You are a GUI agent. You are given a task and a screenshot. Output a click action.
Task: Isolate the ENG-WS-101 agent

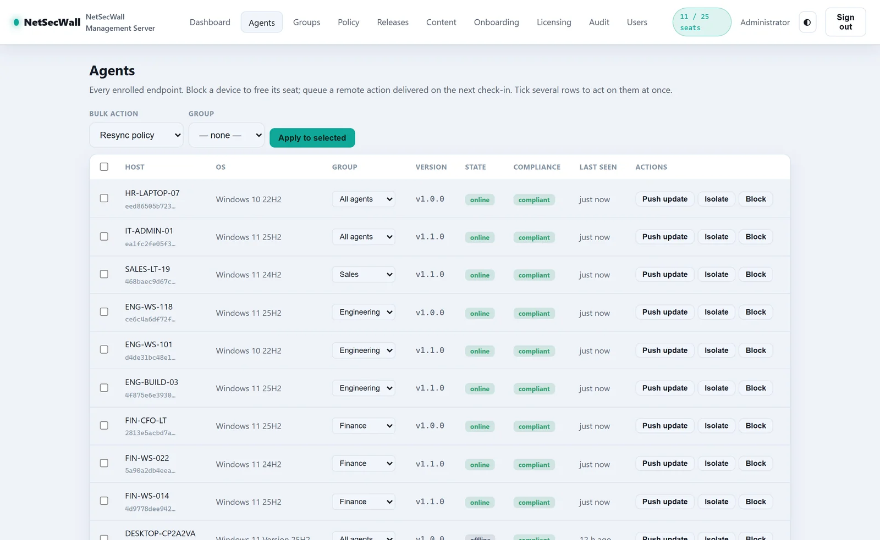coord(716,350)
